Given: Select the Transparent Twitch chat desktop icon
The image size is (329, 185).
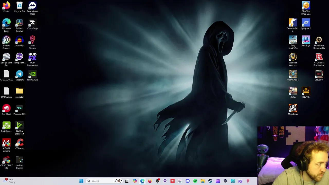Looking at the screenshot, I should [x=20, y=59].
